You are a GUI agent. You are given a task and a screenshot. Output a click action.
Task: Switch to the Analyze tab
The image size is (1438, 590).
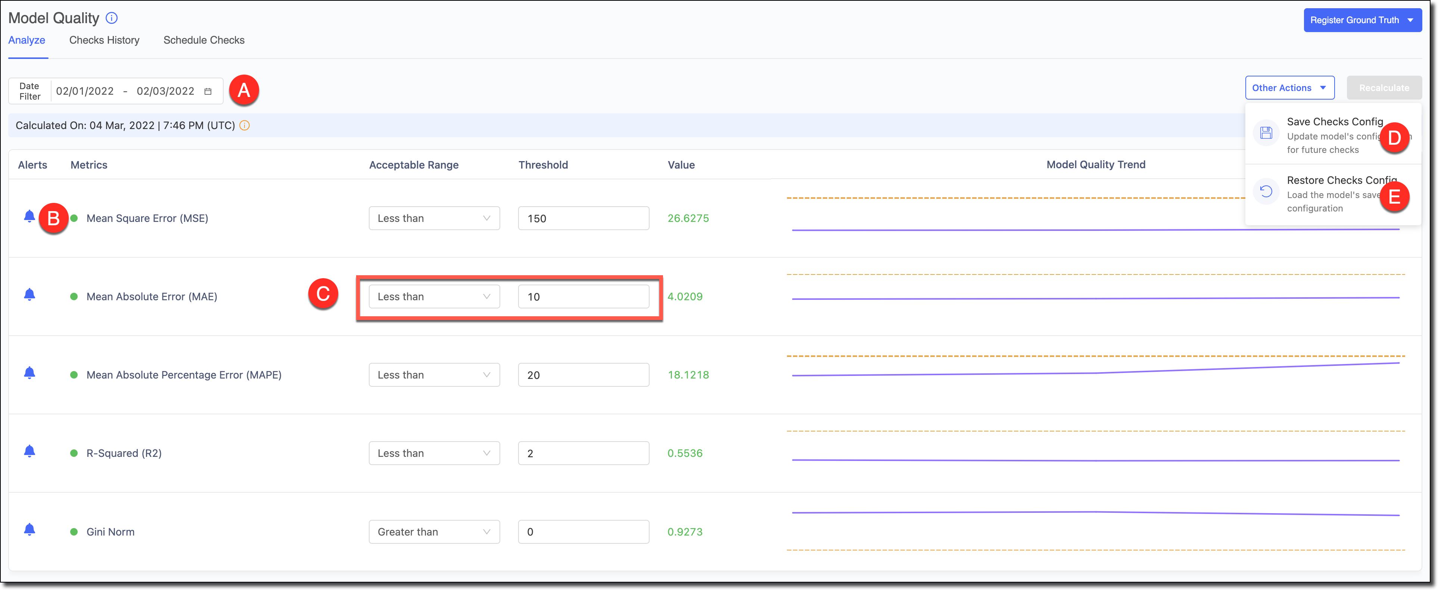(27, 40)
